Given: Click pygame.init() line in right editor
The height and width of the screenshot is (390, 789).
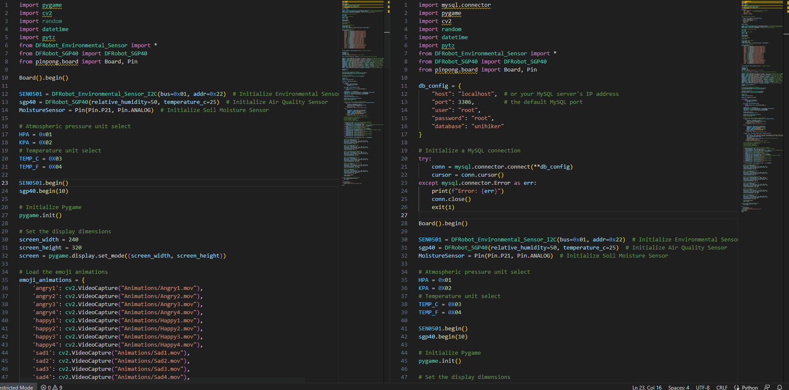Looking at the screenshot, I should pos(440,361).
